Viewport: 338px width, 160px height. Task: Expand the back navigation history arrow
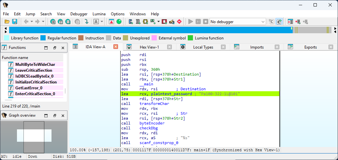(x=32, y=22)
